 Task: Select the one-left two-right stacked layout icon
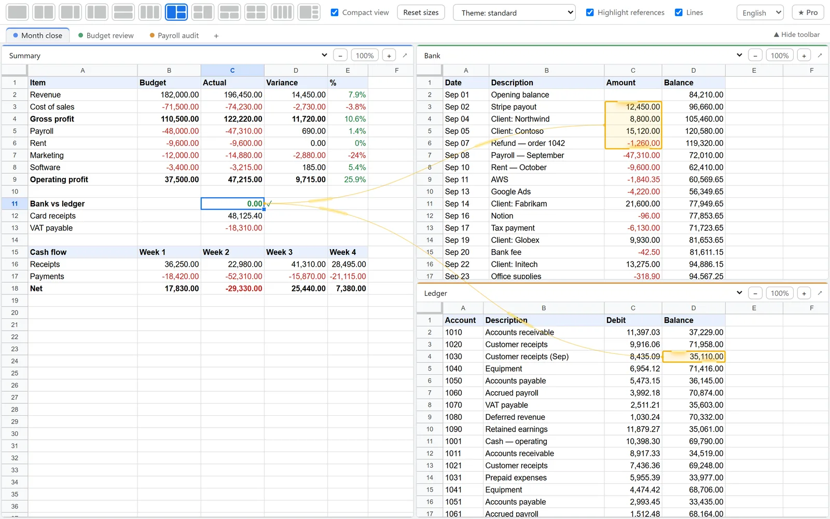coord(176,12)
